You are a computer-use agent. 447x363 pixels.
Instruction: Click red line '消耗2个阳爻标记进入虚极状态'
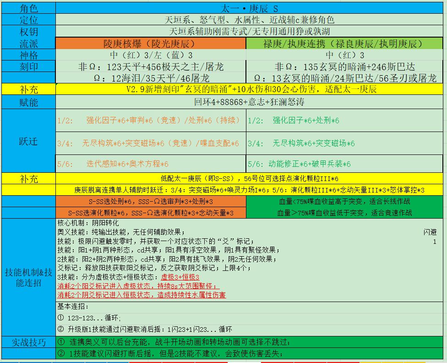(x=138, y=286)
